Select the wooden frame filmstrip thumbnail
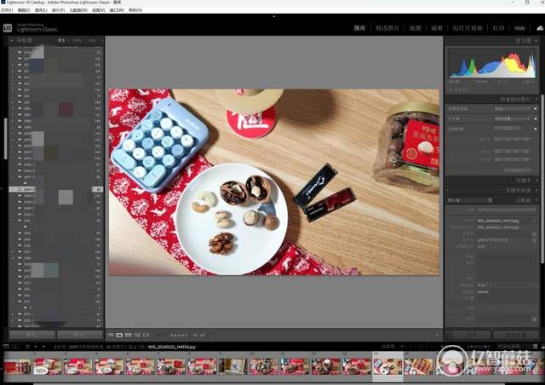The image size is (545, 385). [x=232, y=366]
